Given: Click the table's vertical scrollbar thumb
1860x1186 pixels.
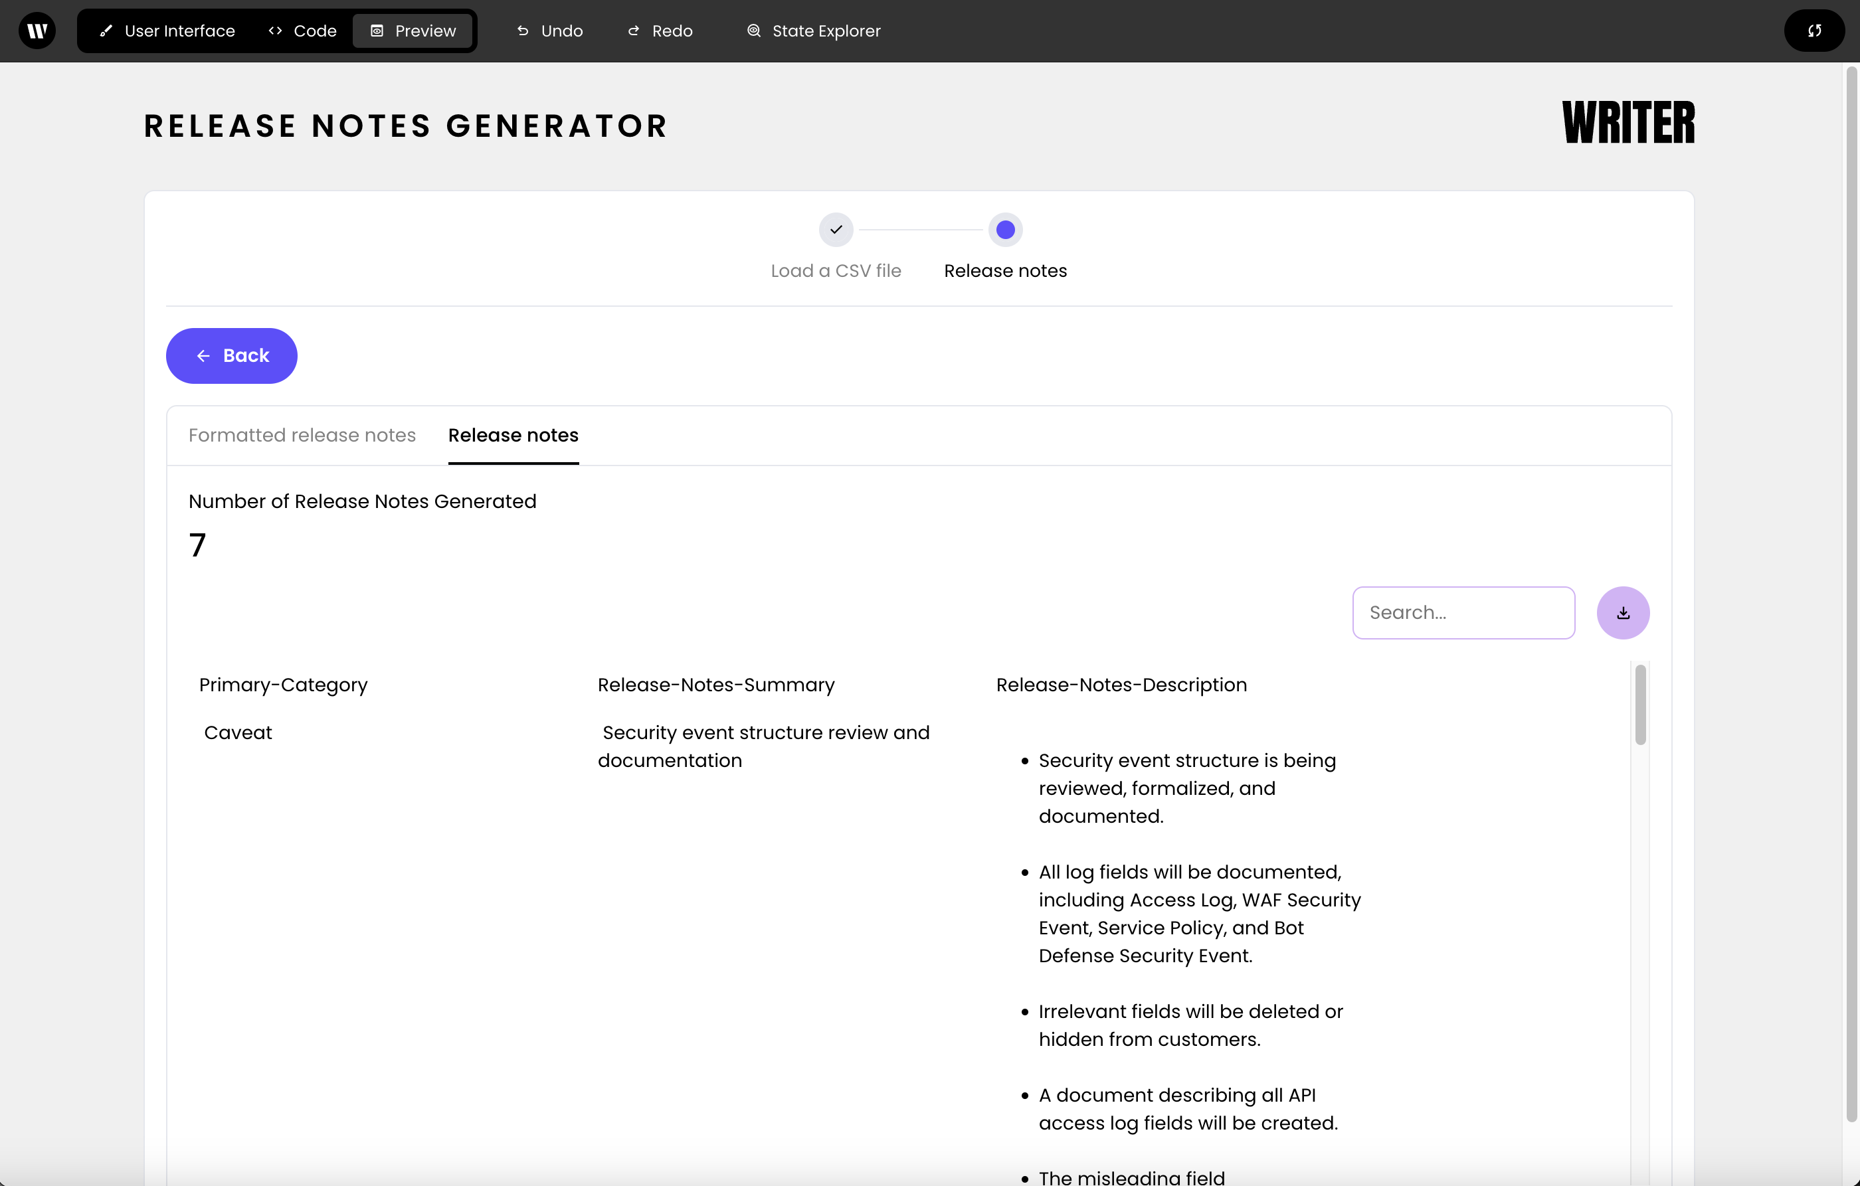Looking at the screenshot, I should tap(1640, 704).
